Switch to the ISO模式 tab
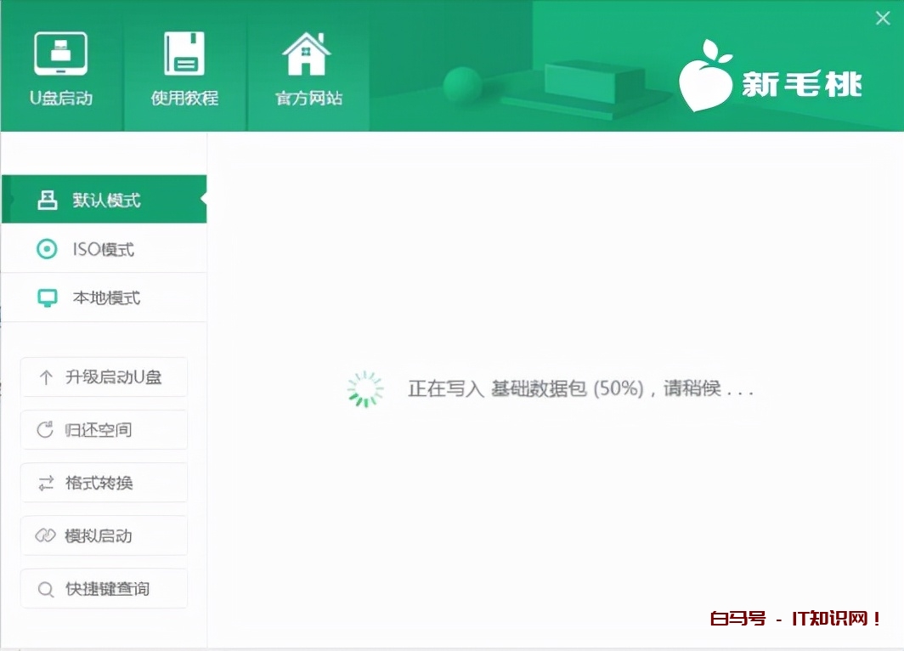904x651 pixels. point(102,248)
